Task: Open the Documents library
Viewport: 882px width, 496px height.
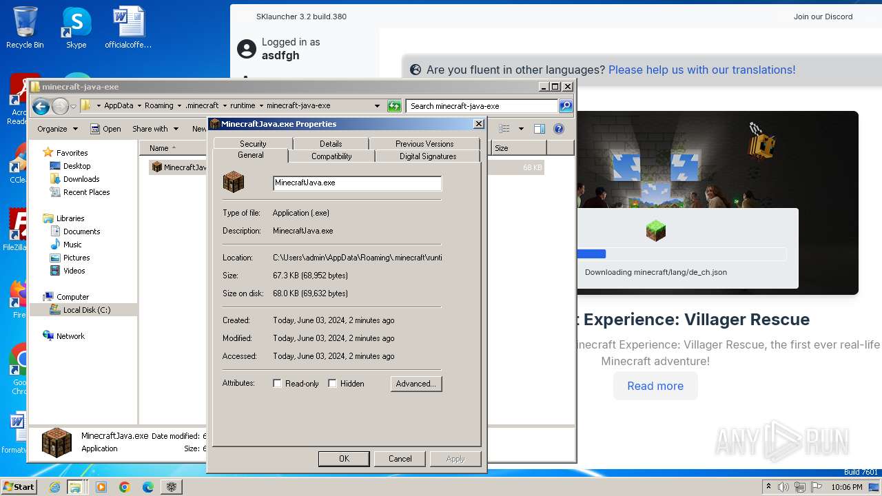Action: (81, 231)
